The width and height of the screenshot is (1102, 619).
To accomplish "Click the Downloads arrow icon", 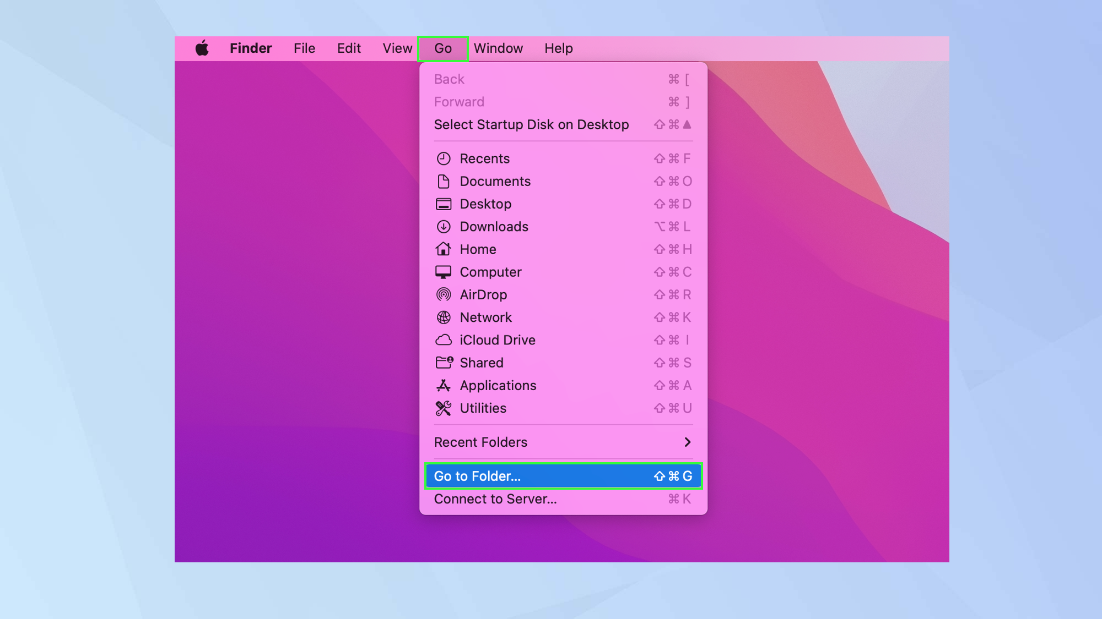I will pos(444,227).
